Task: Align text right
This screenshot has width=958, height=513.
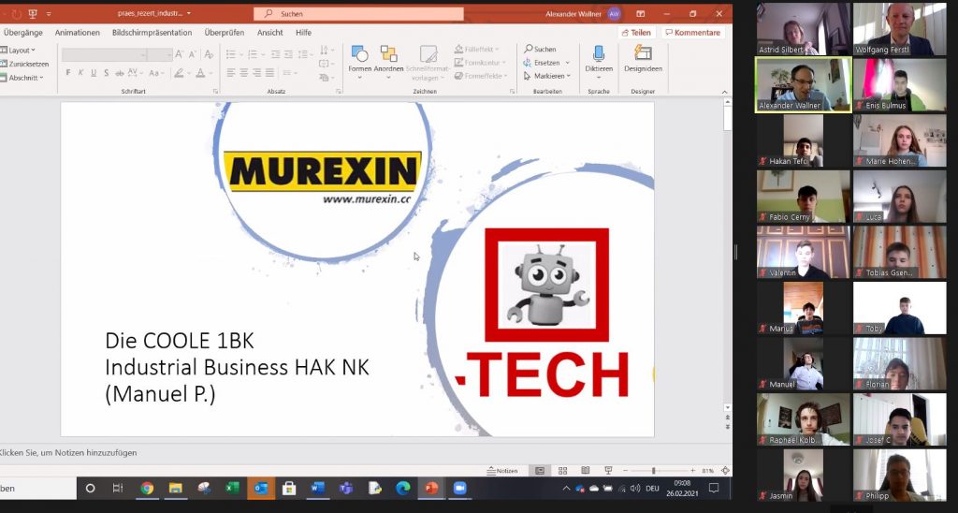Action: point(256,73)
